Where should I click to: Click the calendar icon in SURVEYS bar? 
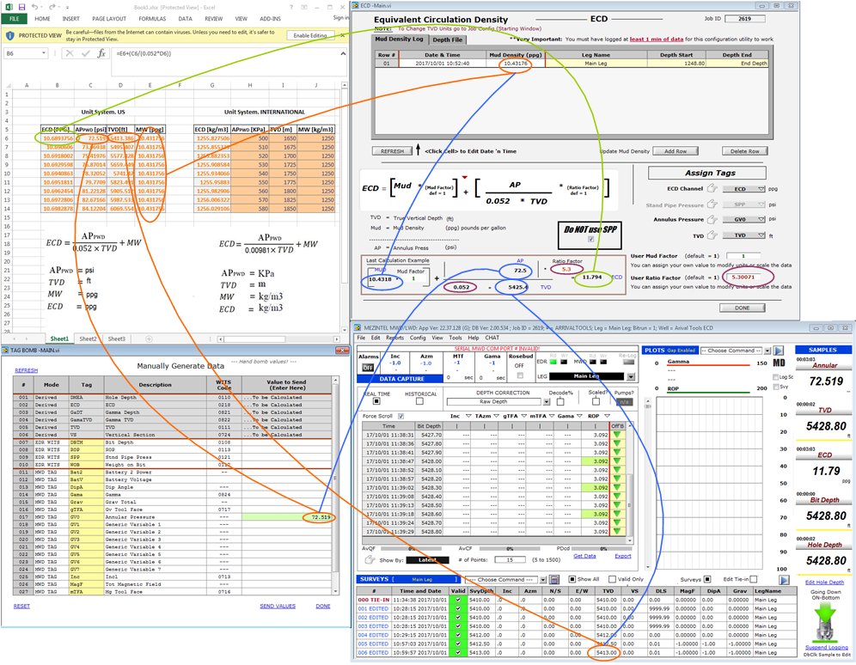pos(553,579)
